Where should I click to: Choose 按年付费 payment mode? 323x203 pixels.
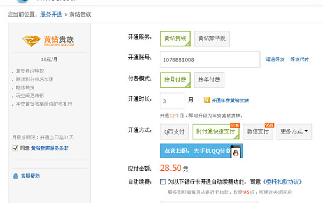point(209,80)
